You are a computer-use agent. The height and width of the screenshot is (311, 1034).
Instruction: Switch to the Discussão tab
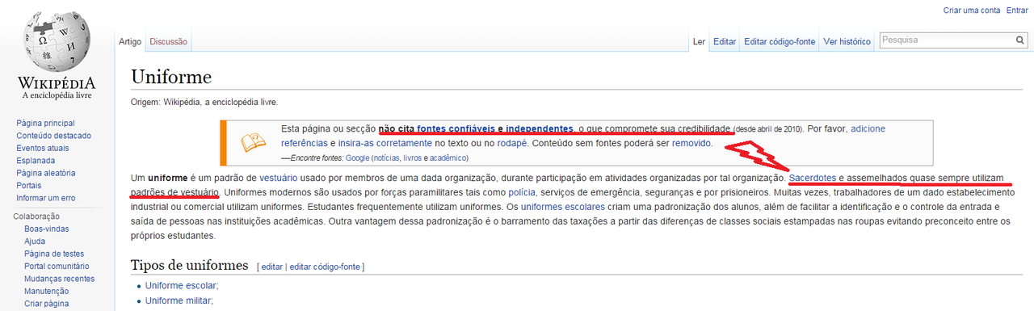point(168,41)
